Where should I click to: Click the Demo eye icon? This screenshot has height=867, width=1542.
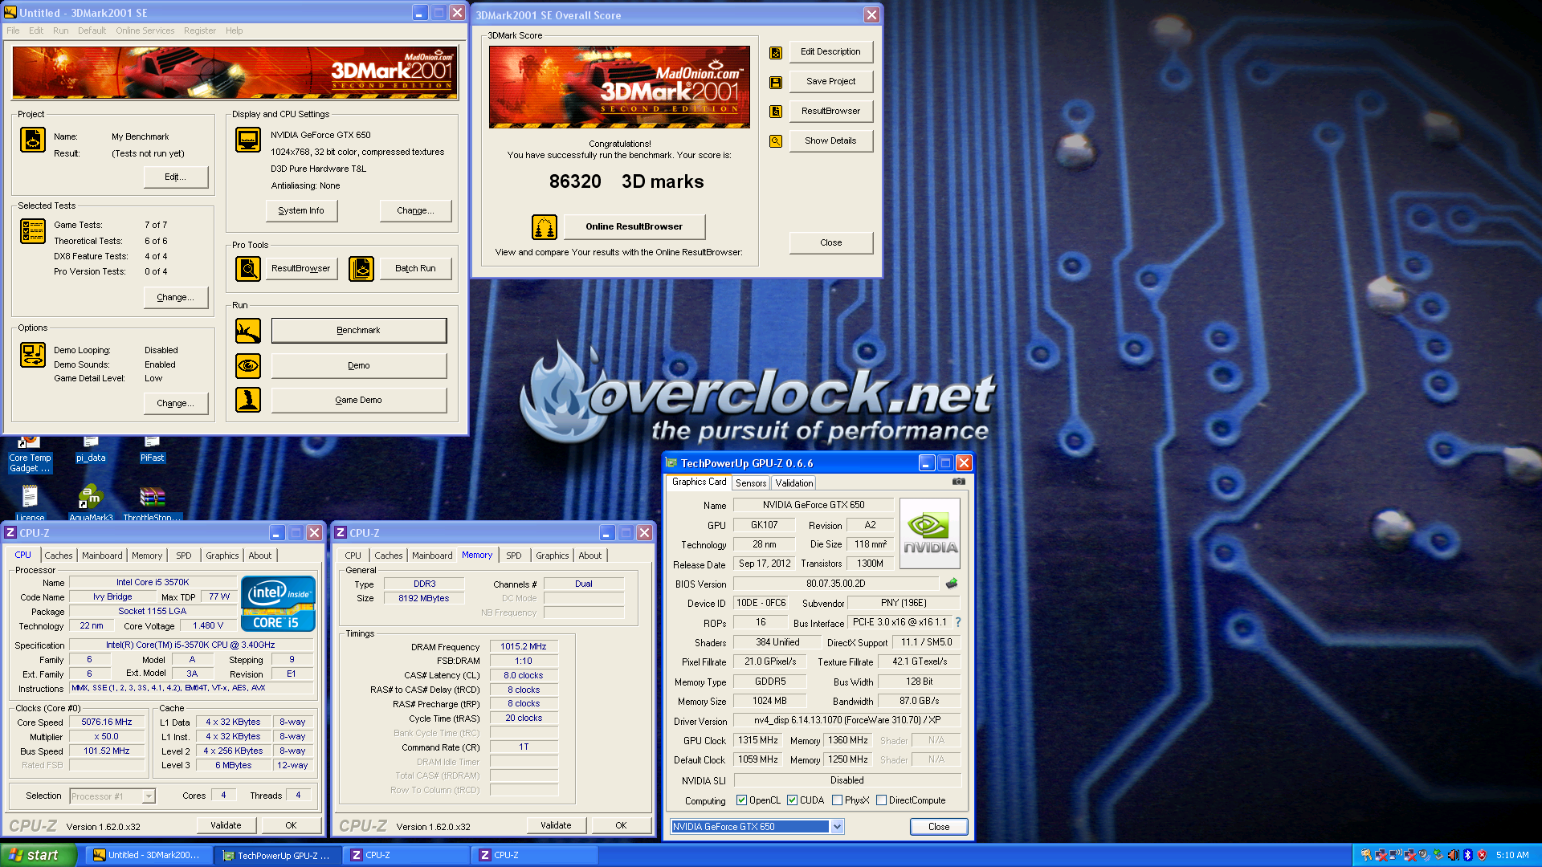click(248, 366)
